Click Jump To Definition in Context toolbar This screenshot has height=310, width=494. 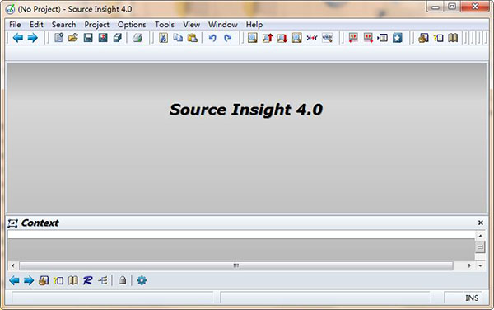tap(44, 280)
